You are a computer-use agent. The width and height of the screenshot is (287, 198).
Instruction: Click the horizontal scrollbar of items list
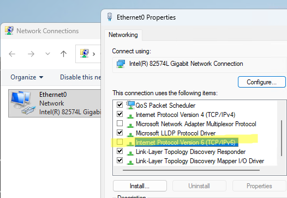(x=191, y=170)
